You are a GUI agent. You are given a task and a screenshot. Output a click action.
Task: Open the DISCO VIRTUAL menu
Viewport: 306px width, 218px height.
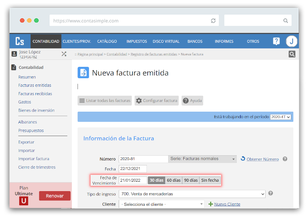tap(166, 41)
